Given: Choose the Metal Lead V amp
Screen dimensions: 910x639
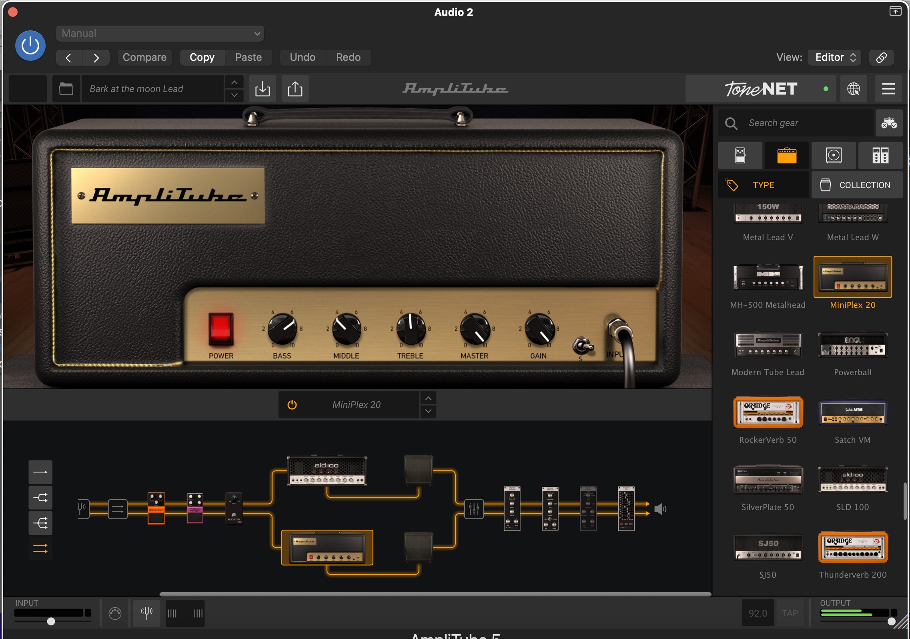Looking at the screenshot, I should [768, 223].
